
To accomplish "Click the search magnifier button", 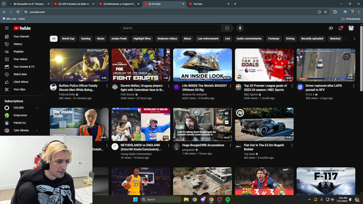I will (227, 28).
